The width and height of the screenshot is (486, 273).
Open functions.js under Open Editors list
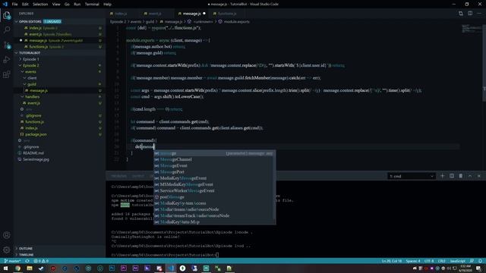click(x=39, y=47)
